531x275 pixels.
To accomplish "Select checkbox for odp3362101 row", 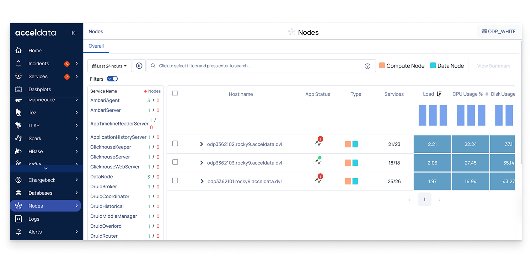I will 175,180.
